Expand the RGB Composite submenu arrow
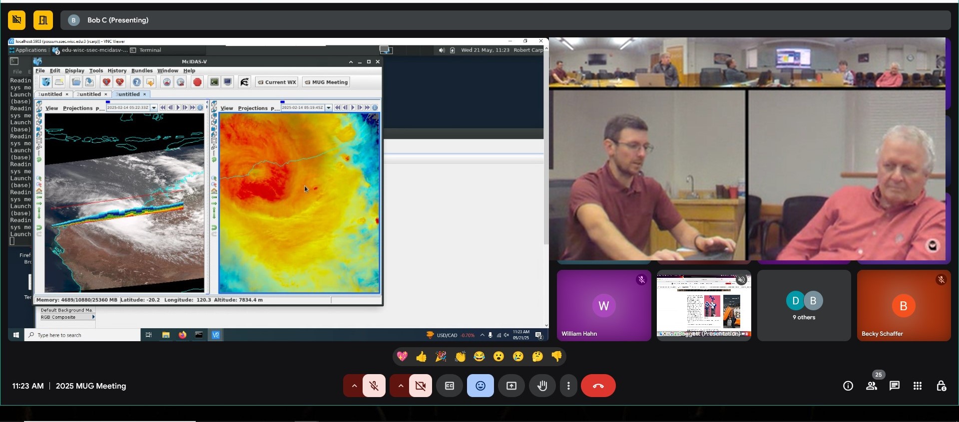This screenshot has height=422, width=959. point(93,317)
